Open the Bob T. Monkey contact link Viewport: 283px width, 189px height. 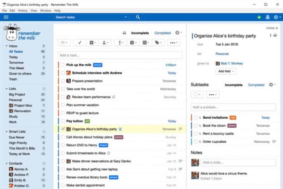click(x=232, y=63)
